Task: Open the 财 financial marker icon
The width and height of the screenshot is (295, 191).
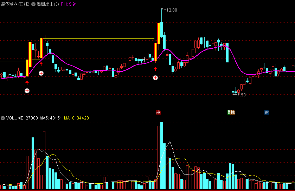Action: pos(267,112)
